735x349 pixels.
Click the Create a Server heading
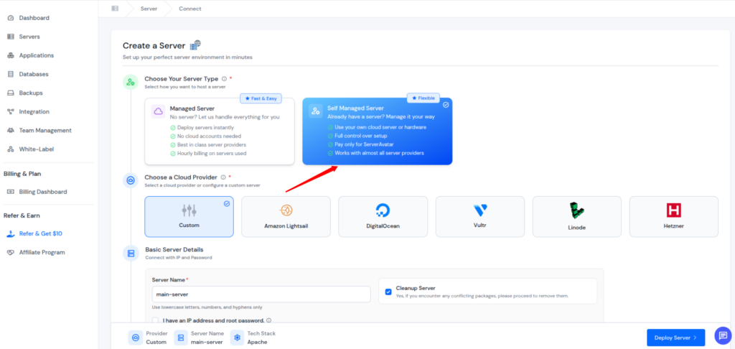pyautogui.click(x=154, y=45)
